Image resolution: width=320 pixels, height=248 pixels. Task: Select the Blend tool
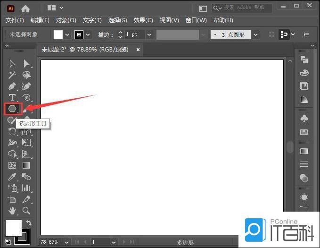(26, 177)
